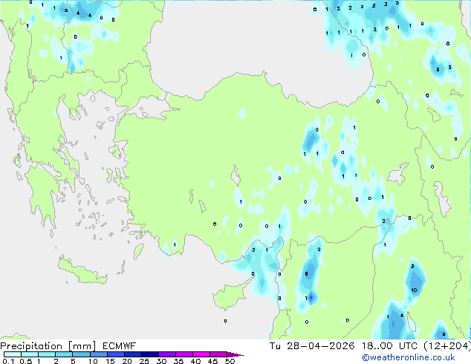Click the legend value '25'
The image size is (471, 364).
(144, 361)
